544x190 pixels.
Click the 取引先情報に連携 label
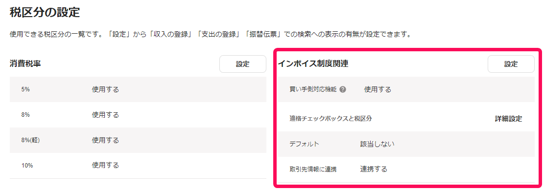[x=313, y=169]
